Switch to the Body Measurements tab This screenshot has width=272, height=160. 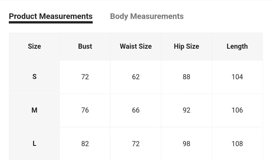click(x=147, y=16)
